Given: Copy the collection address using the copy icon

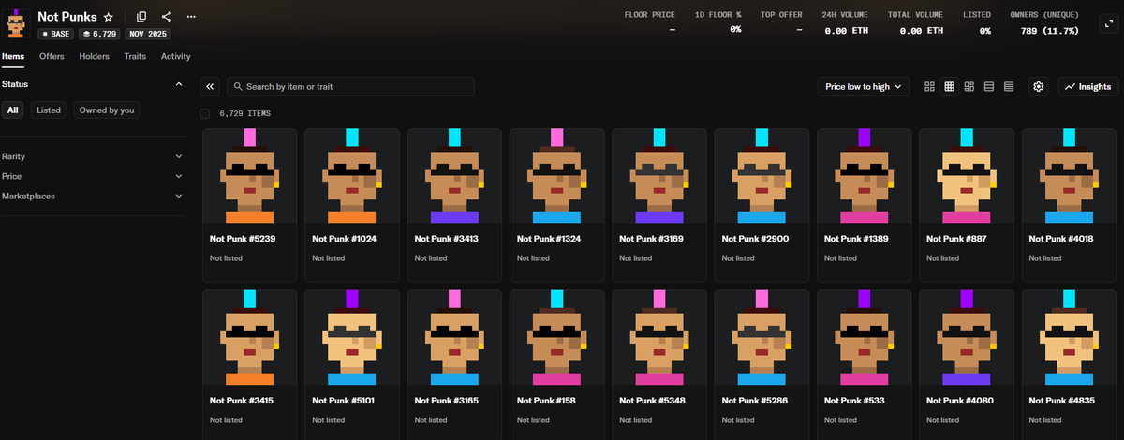Looking at the screenshot, I should point(141,17).
